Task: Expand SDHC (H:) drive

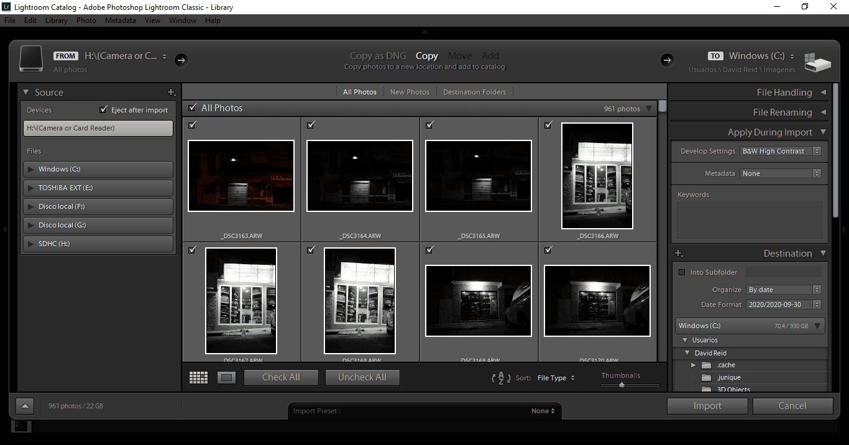Action: tap(31, 244)
